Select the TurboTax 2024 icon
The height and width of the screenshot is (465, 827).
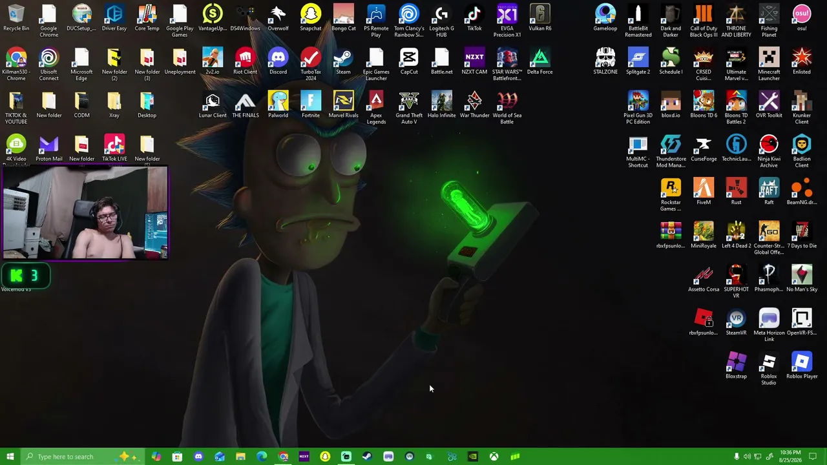pyautogui.click(x=311, y=65)
